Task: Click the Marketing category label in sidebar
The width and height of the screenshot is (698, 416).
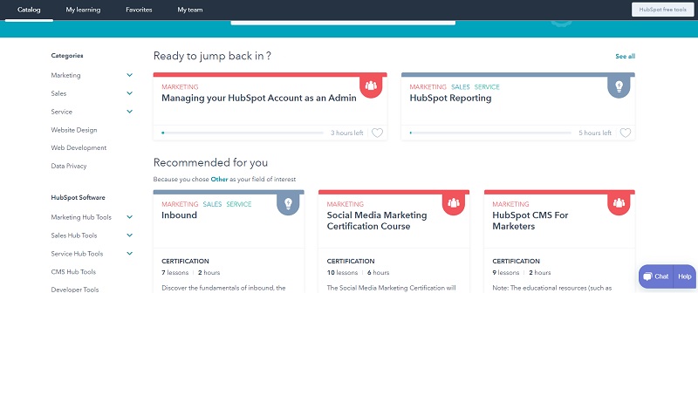Action: pos(66,75)
